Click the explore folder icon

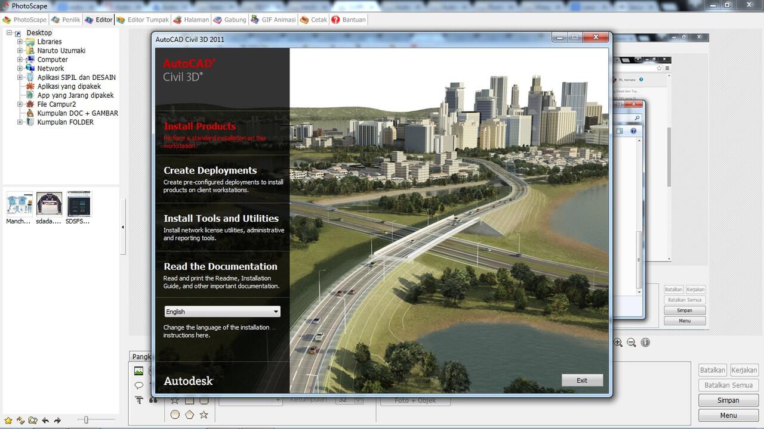tap(33, 420)
